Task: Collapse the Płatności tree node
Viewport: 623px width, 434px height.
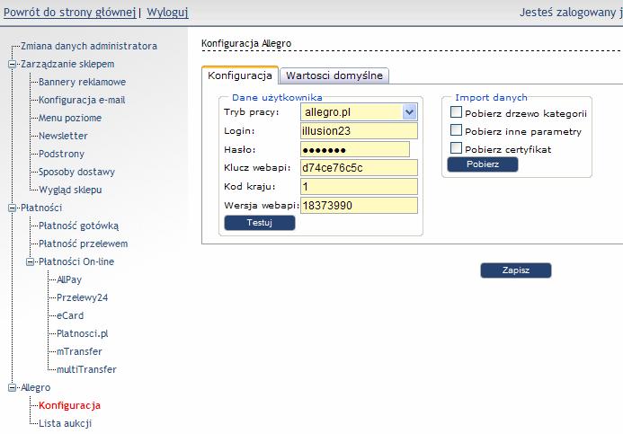Action: pyautogui.click(x=13, y=208)
